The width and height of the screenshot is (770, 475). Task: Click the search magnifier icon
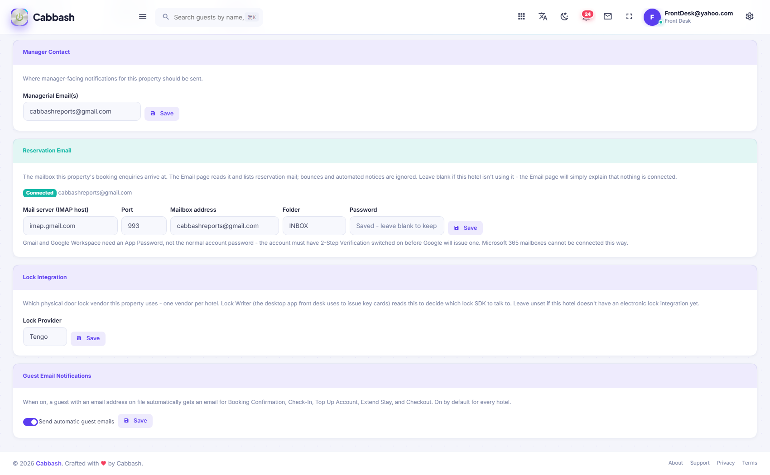pos(166,17)
